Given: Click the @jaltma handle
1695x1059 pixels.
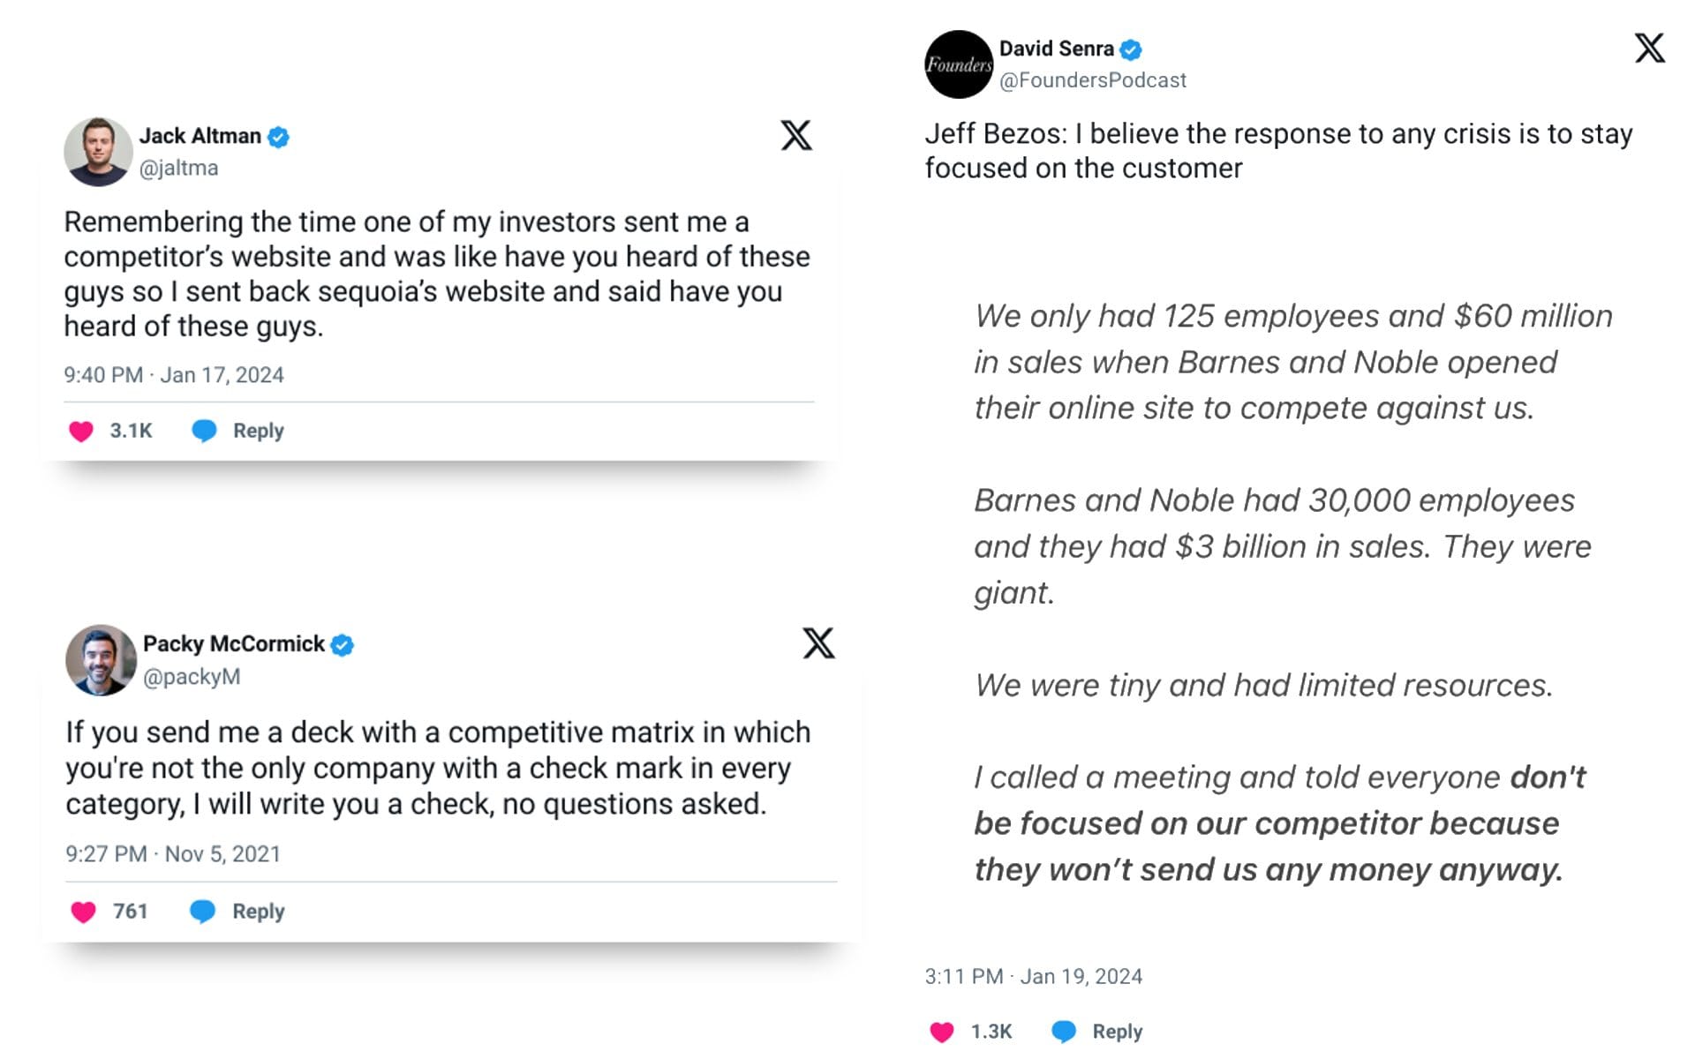Looking at the screenshot, I should (179, 168).
